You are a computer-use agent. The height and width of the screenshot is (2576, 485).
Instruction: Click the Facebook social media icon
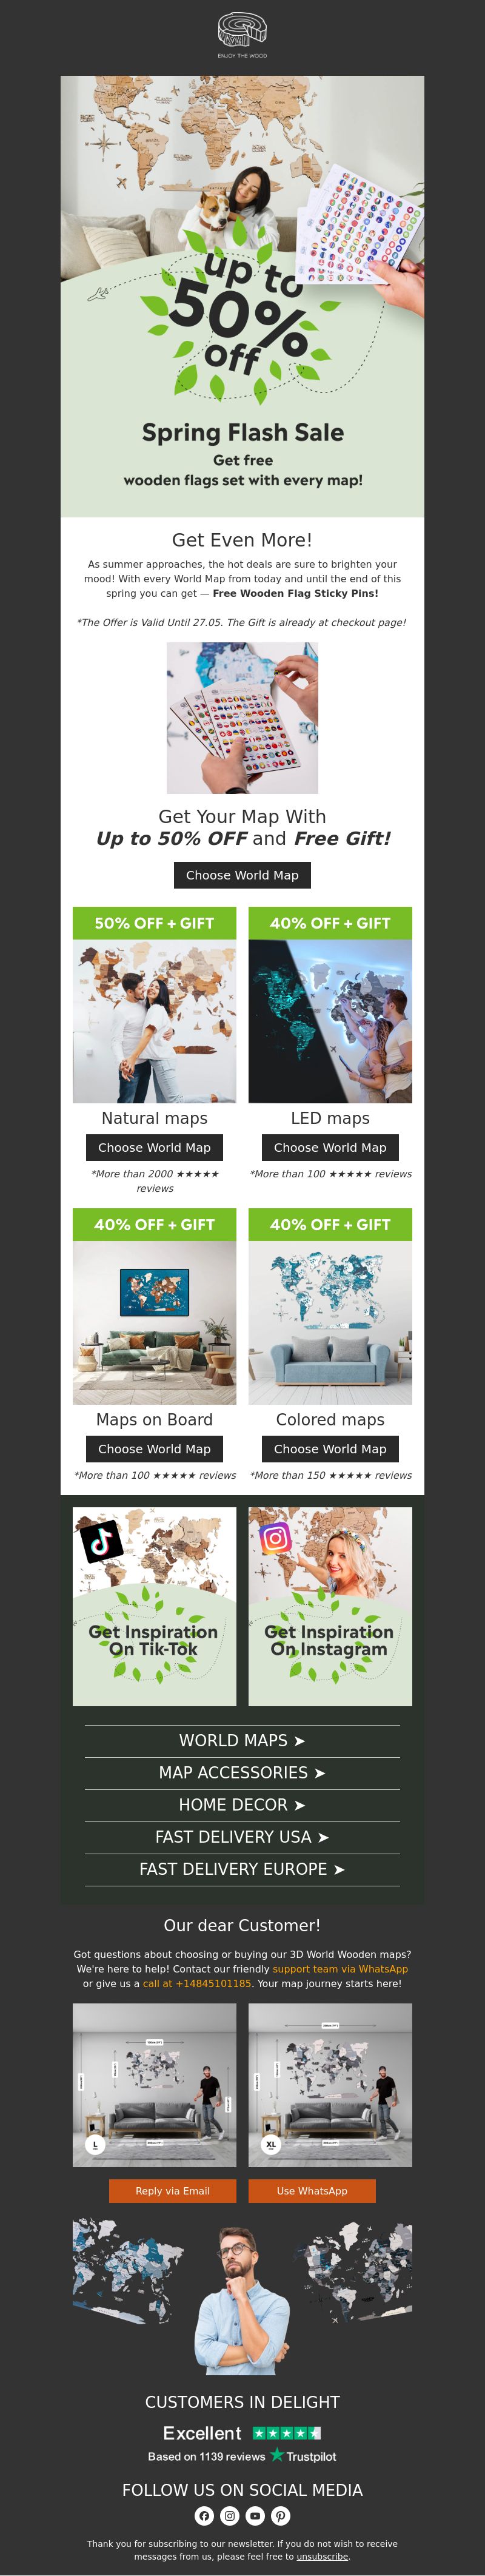coord(204,2515)
